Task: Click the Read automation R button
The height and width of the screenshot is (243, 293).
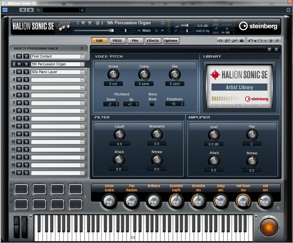Action: click(x=22, y=10)
